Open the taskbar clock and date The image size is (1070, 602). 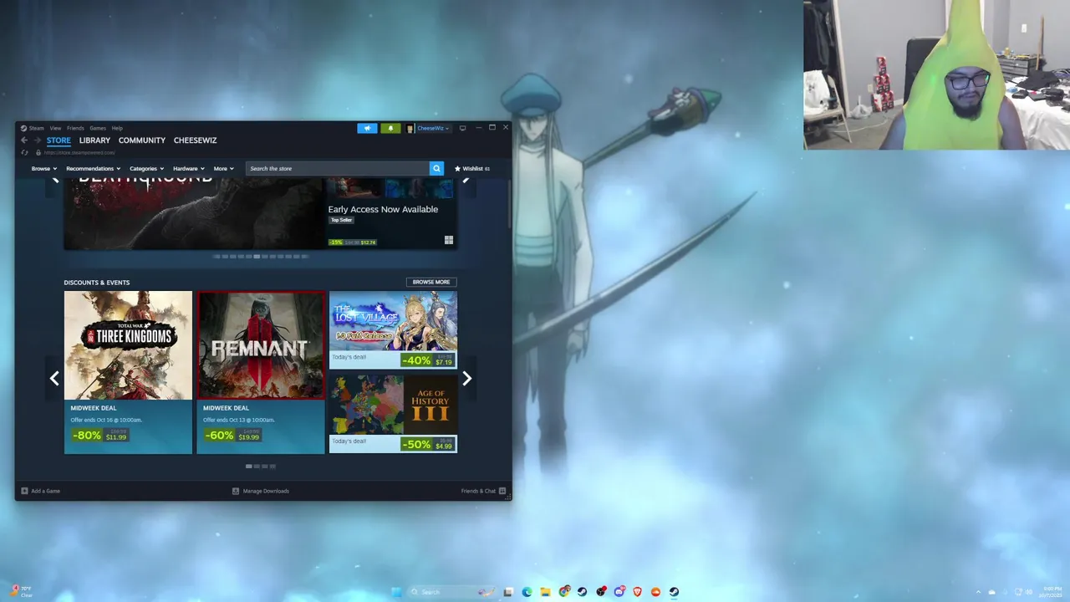[1051, 592]
